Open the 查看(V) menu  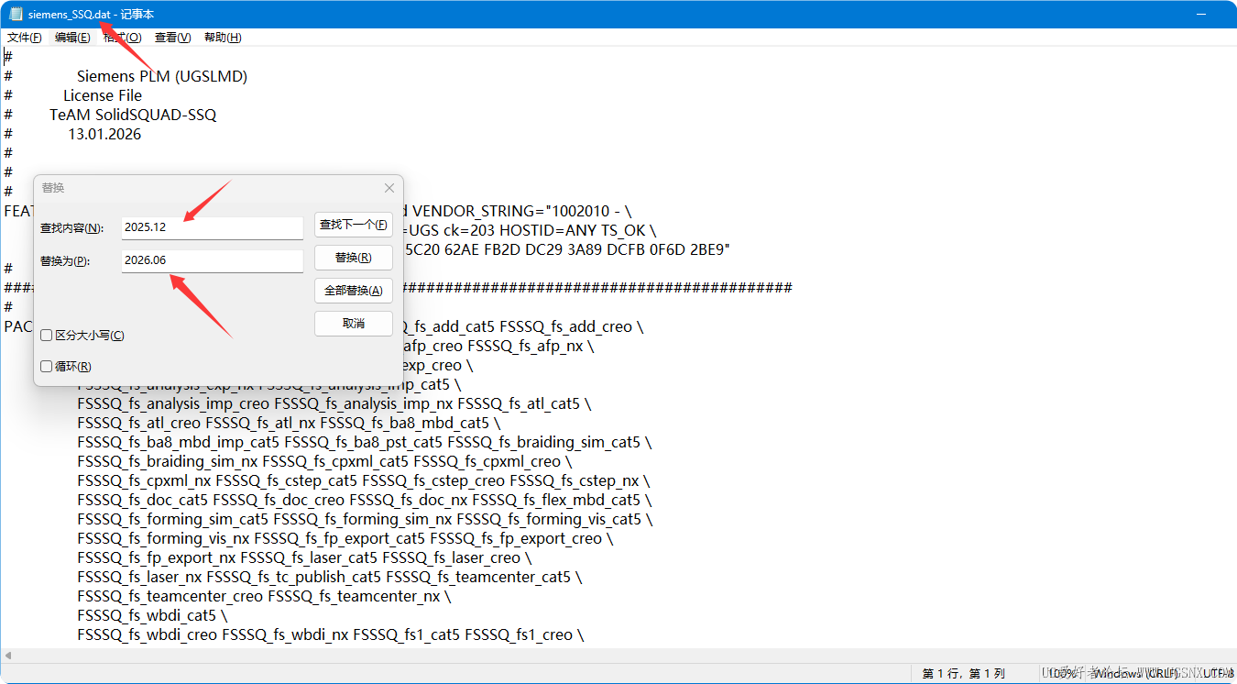tap(172, 37)
